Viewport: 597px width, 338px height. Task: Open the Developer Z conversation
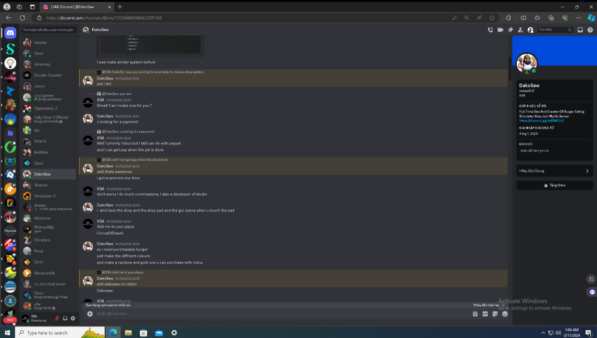[x=50, y=196]
